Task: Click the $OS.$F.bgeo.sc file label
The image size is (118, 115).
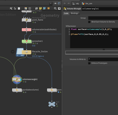Action: tap(38, 56)
